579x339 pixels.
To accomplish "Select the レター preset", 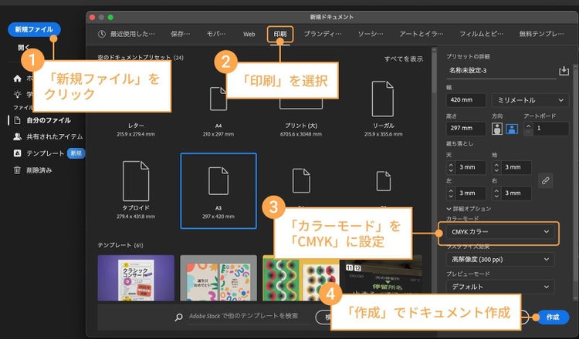I will [x=136, y=129].
